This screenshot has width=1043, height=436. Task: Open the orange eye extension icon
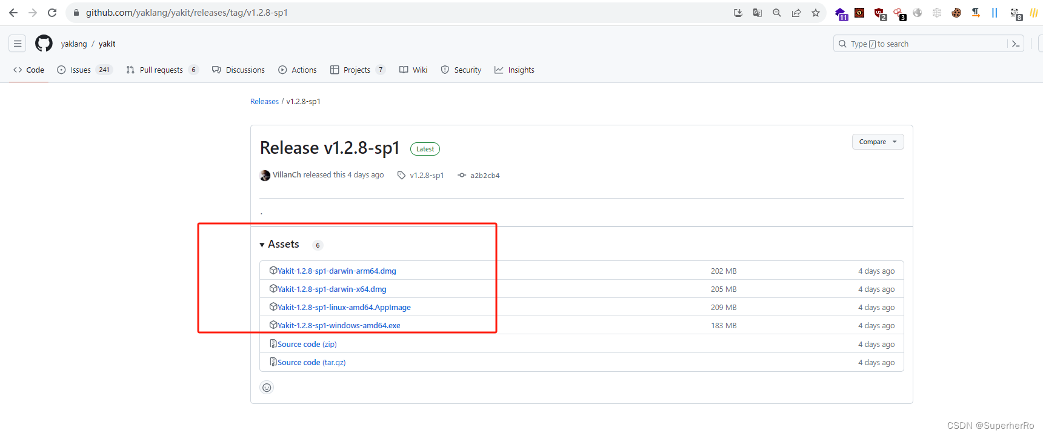pos(859,13)
